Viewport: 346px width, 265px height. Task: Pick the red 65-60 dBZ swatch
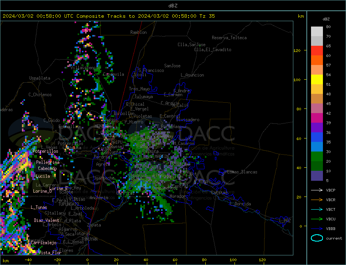pyautogui.click(x=317, y=50)
